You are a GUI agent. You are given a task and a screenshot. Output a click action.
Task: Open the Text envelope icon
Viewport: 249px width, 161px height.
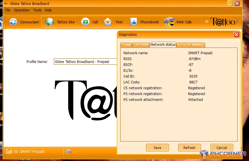click(x=108, y=22)
